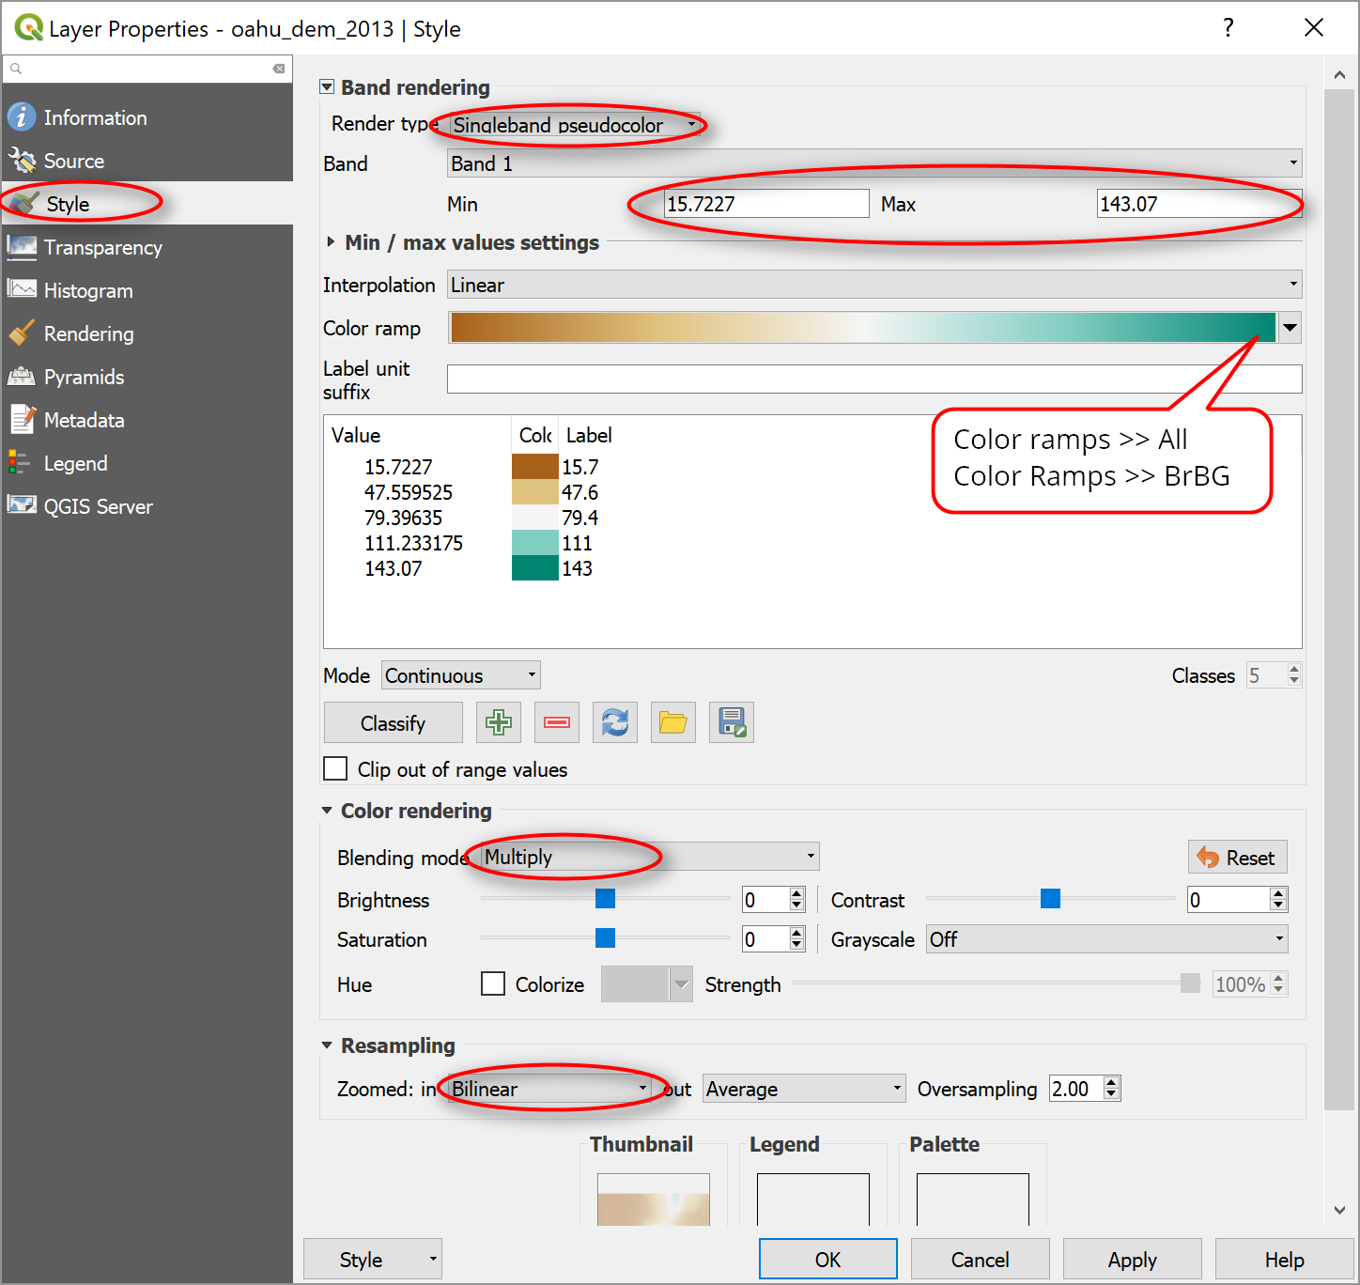
Task: Open the Pyramids section
Action: (x=83, y=377)
